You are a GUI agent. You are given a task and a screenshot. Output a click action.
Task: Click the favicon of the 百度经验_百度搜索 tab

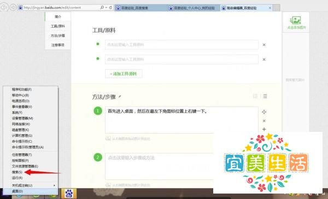(x=118, y=8)
